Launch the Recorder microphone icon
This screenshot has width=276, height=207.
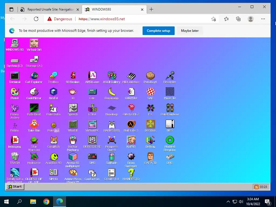pyautogui.click(x=170, y=77)
